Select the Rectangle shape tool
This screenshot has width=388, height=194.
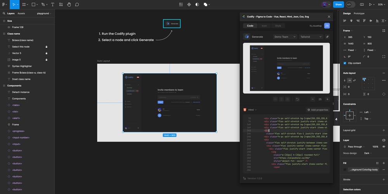pyautogui.click(x=33, y=4)
